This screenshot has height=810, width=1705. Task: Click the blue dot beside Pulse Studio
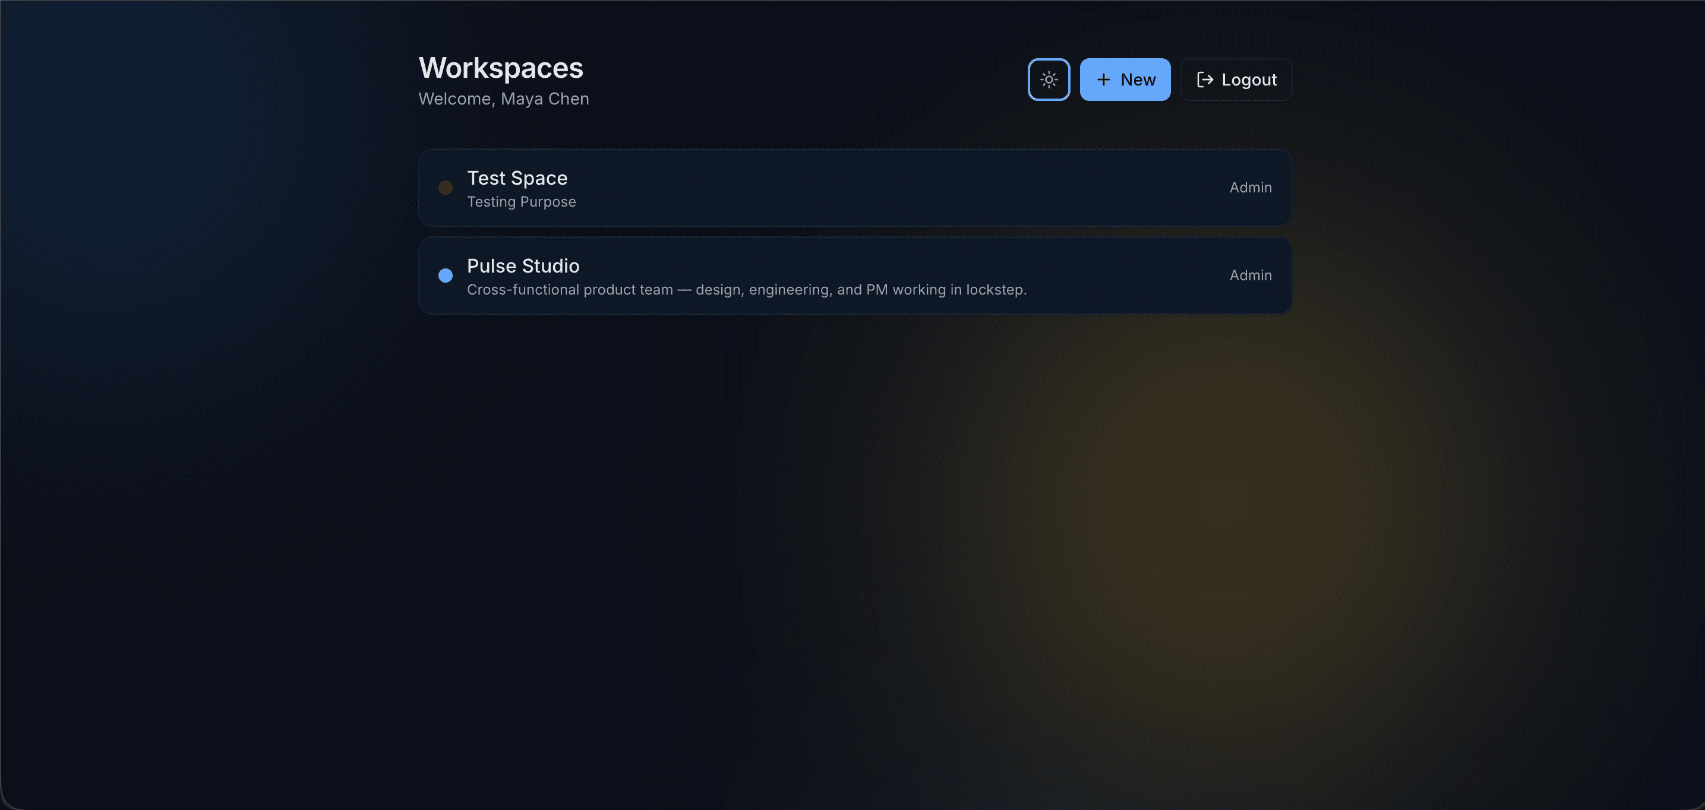pos(446,276)
